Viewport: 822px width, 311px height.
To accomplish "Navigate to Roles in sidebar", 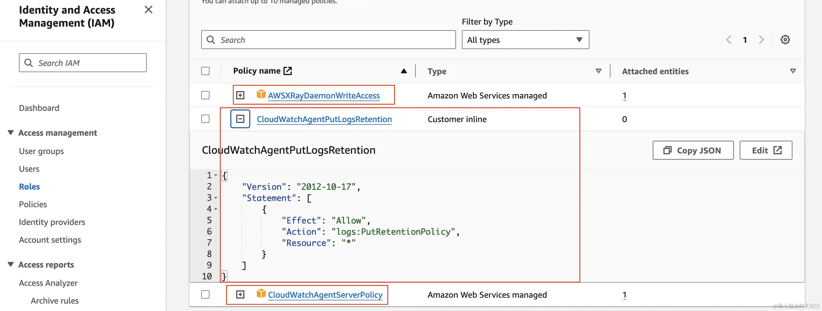I will pos(29,187).
